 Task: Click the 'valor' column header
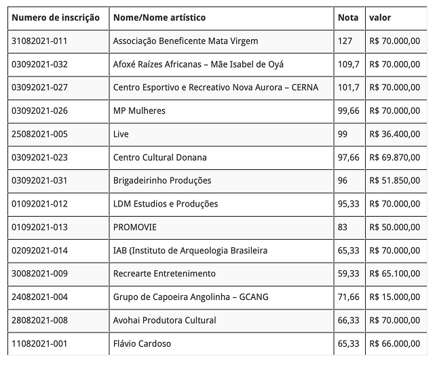point(381,18)
